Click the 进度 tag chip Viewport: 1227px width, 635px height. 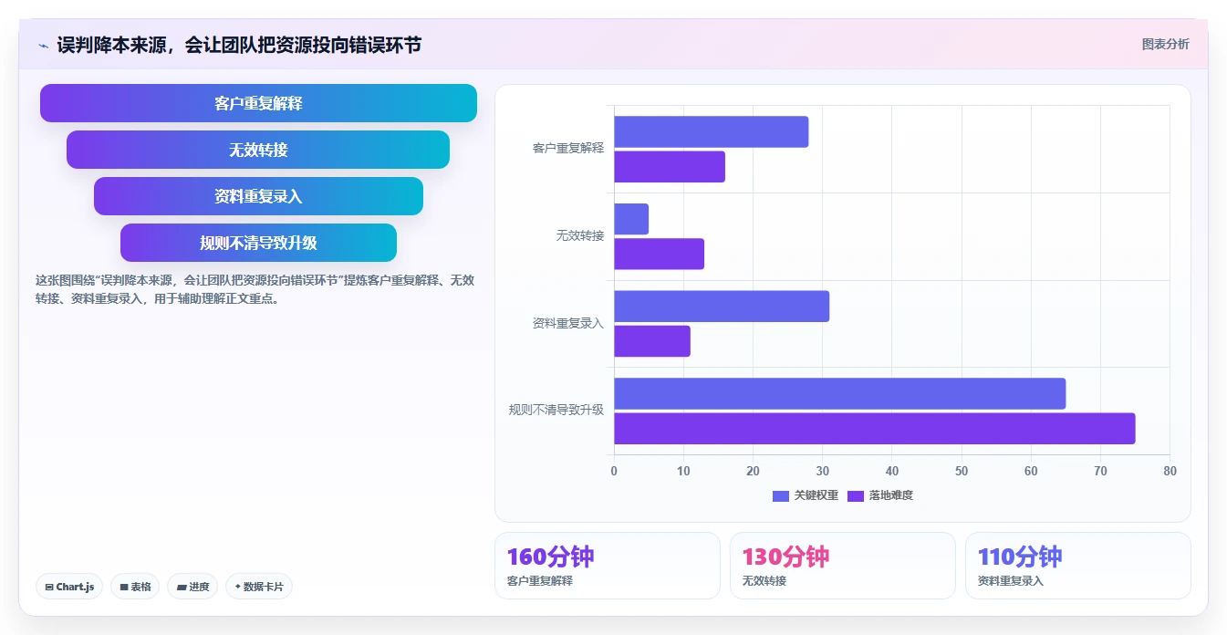click(192, 587)
